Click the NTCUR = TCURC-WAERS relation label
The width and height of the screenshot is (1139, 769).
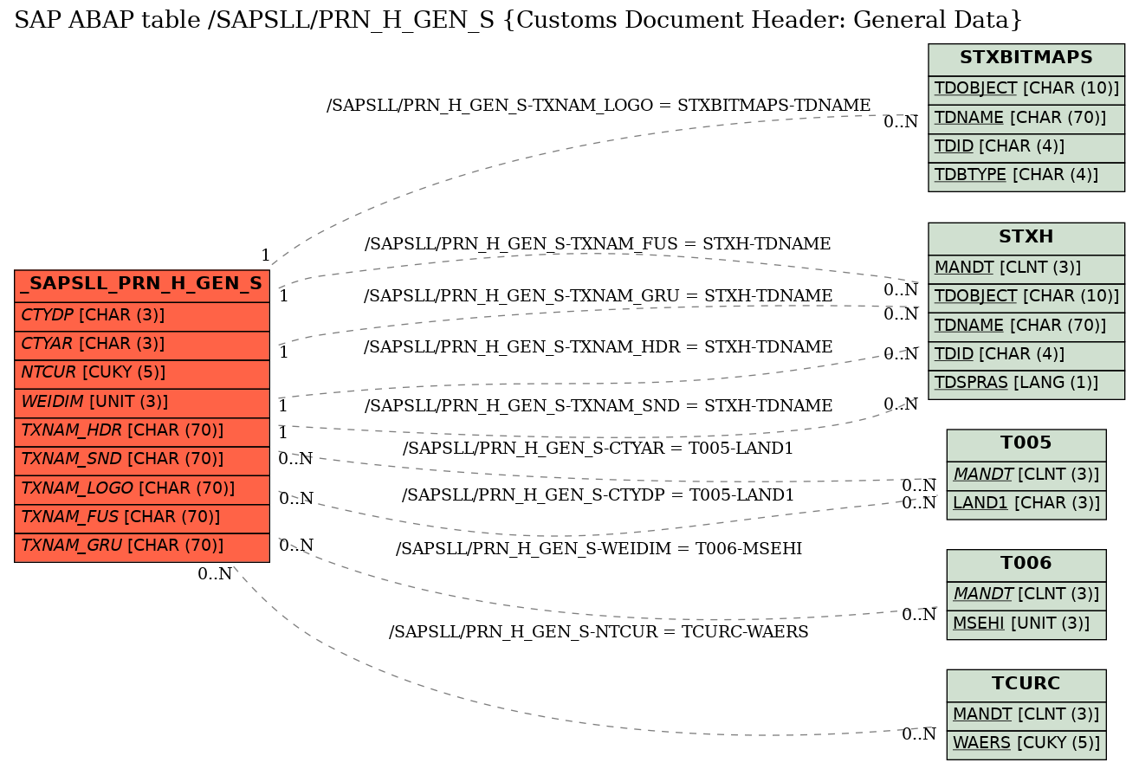599,632
